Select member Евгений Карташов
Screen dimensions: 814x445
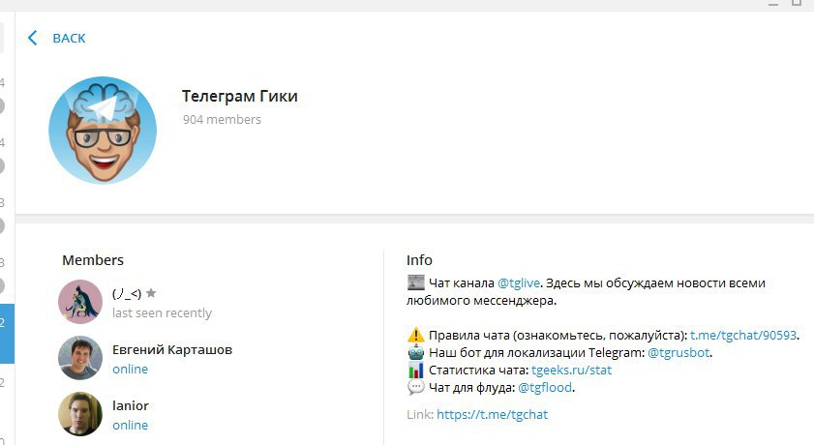(x=172, y=349)
